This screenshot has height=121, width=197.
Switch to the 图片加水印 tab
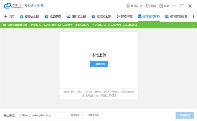(76, 17)
